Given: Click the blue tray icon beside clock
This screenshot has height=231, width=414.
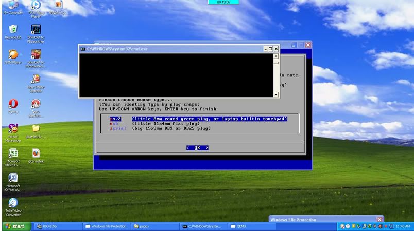Looking at the screenshot, I should [391, 226].
